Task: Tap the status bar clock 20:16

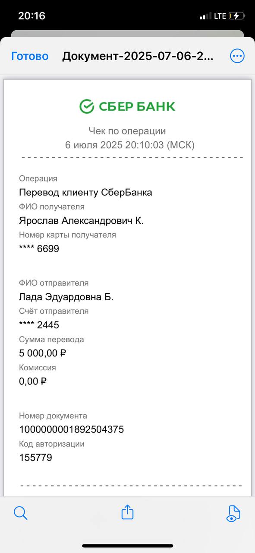Action: coord(31,16)
